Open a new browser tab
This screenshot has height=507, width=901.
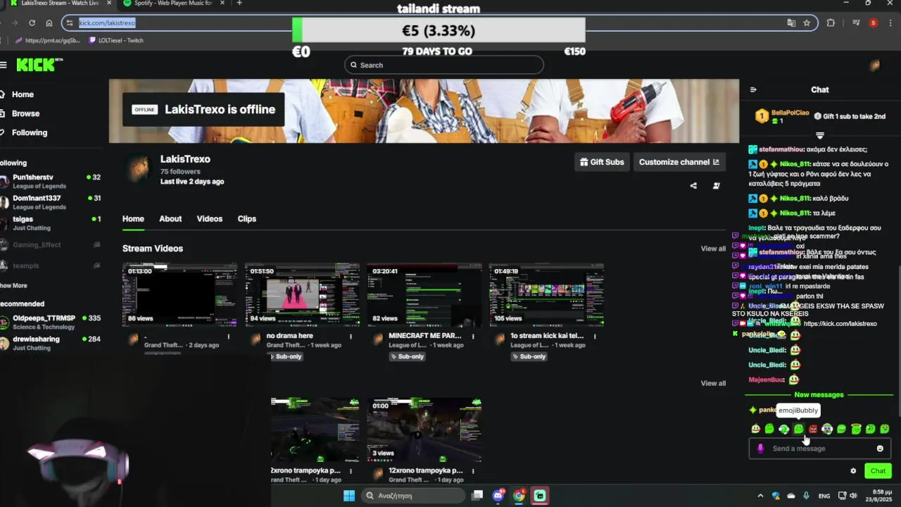239,4
